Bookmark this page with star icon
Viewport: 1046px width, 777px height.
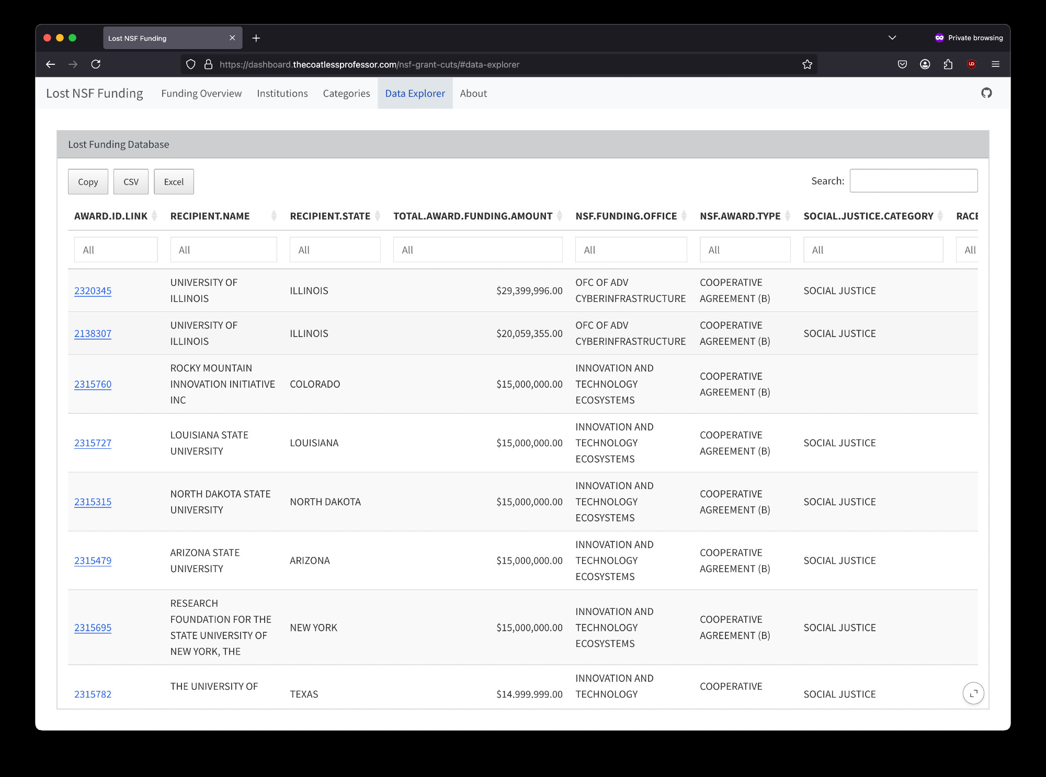point(807,64)
